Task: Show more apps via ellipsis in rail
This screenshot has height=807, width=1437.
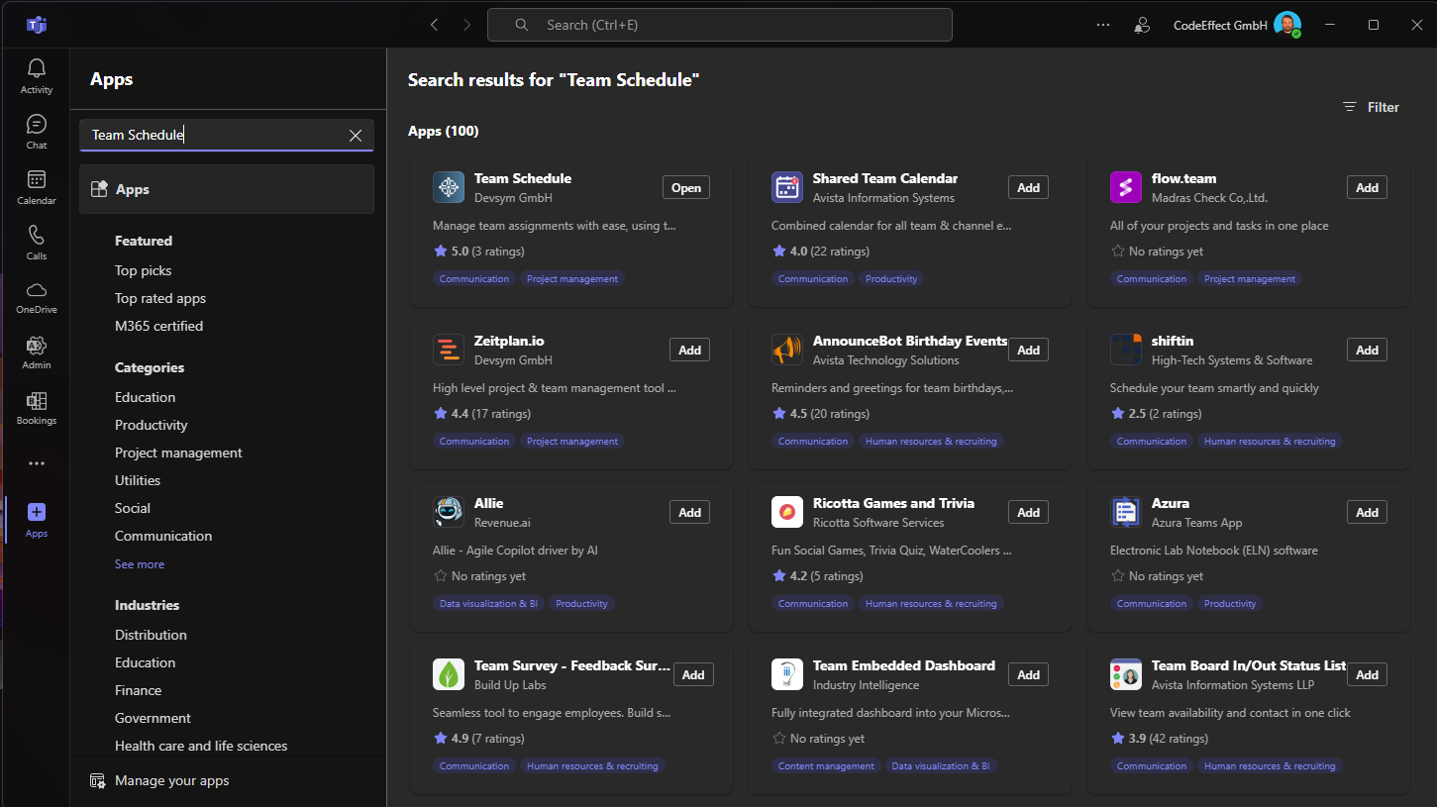Action: point(37,463)
